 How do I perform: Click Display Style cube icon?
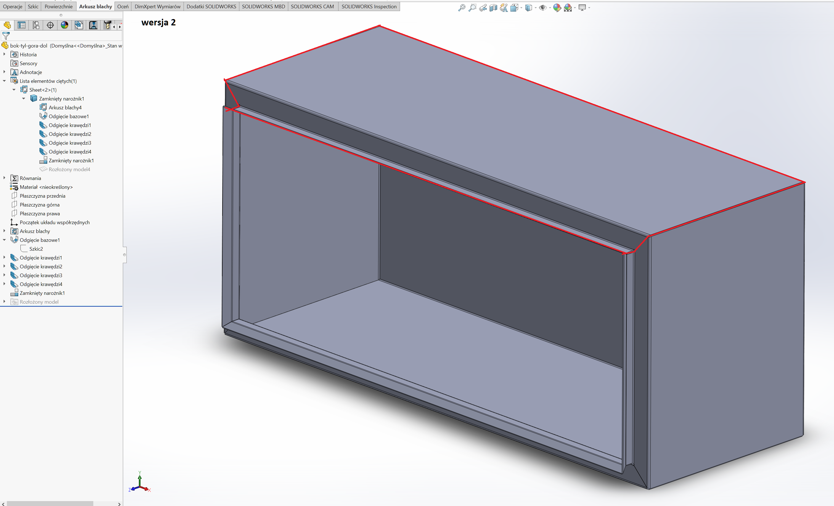coord(529,7)
